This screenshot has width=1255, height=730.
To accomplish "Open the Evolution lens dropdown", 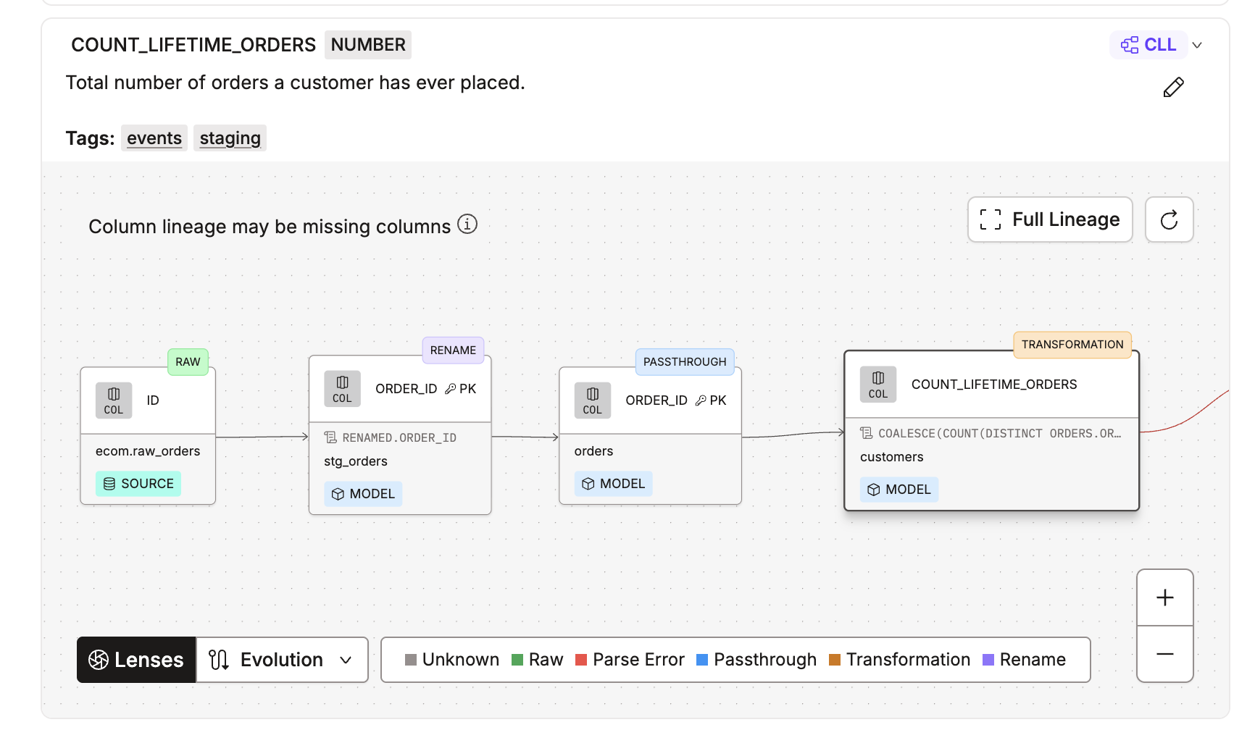I will (x=282, y=660).
